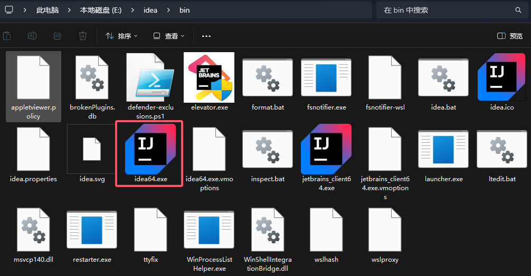Screen dimensions: 531x276
Task: Click the idea.svg file name text
Action: [x=92, y=179]
